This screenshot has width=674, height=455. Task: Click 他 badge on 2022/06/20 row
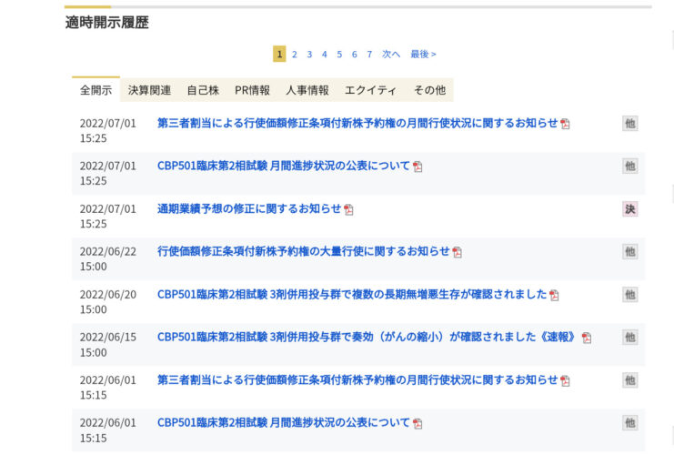(x=629, y=295)
